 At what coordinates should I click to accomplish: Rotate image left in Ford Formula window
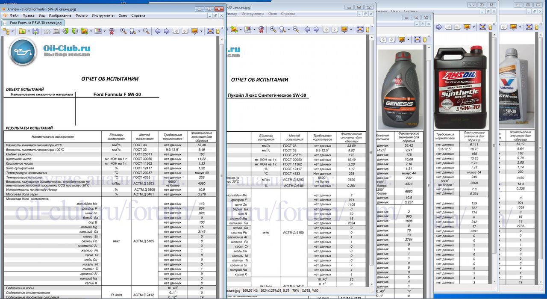point(65,31)
